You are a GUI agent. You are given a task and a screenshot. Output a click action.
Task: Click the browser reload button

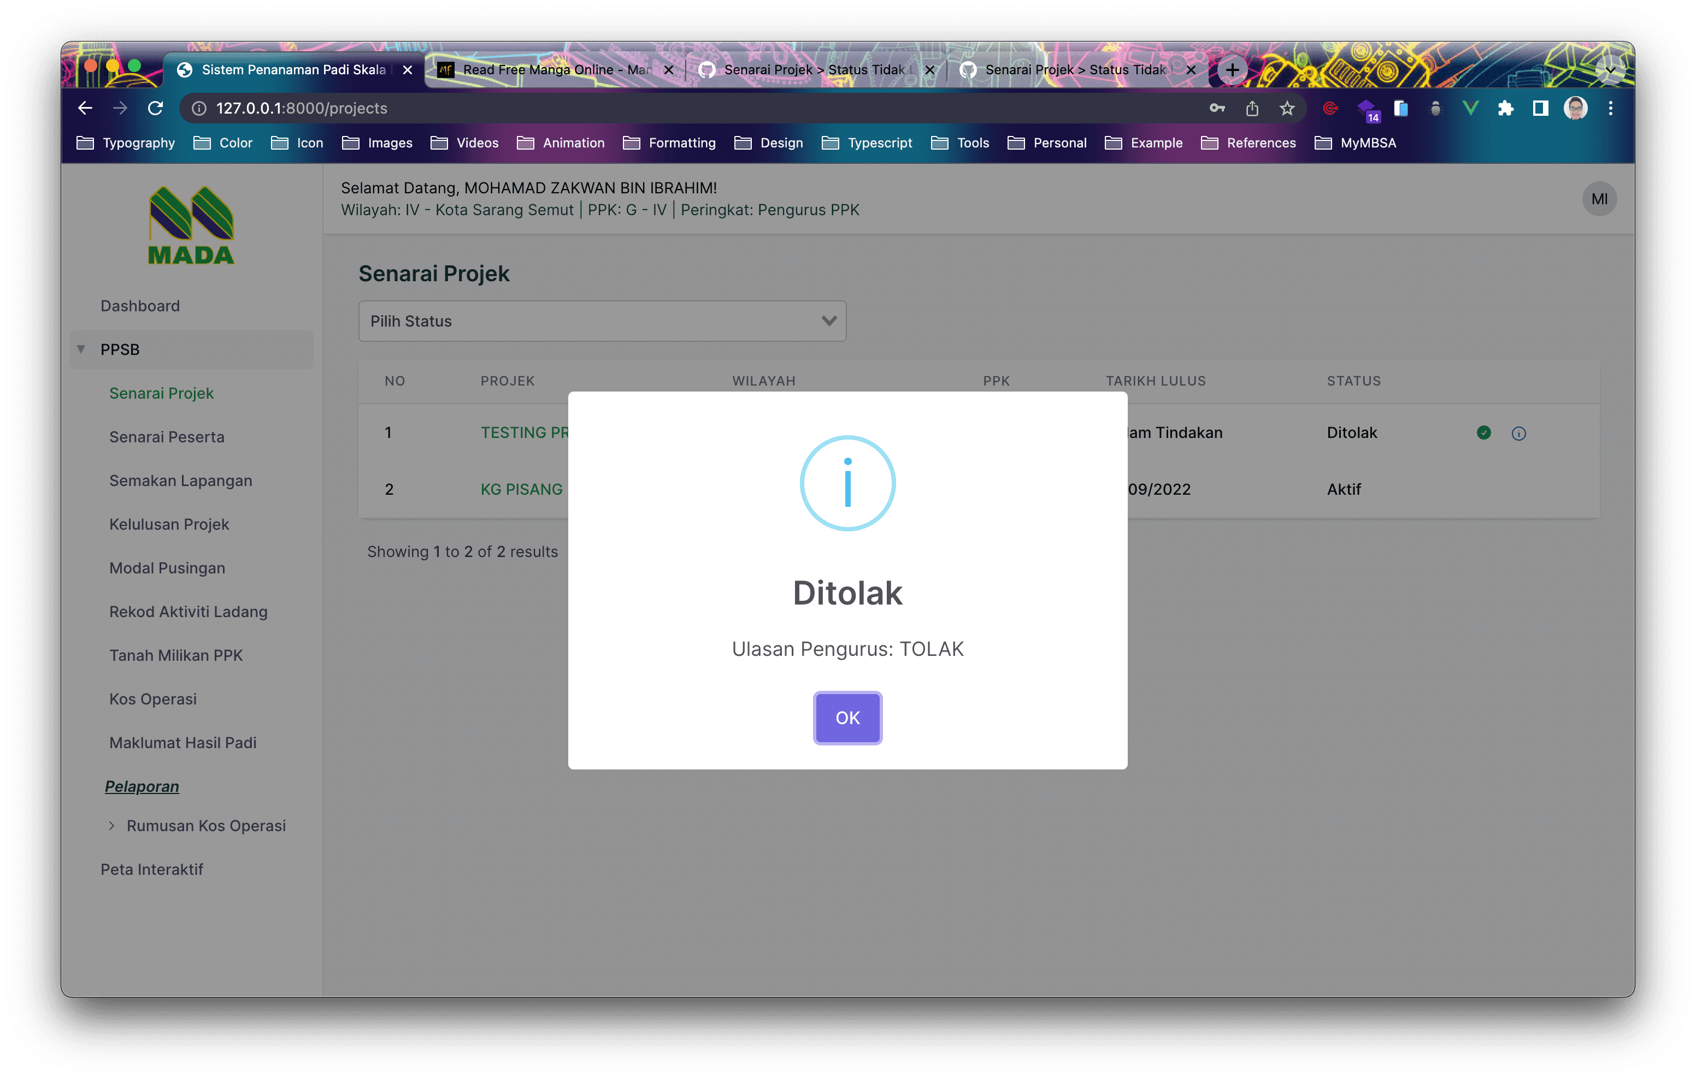pos(156,109)
